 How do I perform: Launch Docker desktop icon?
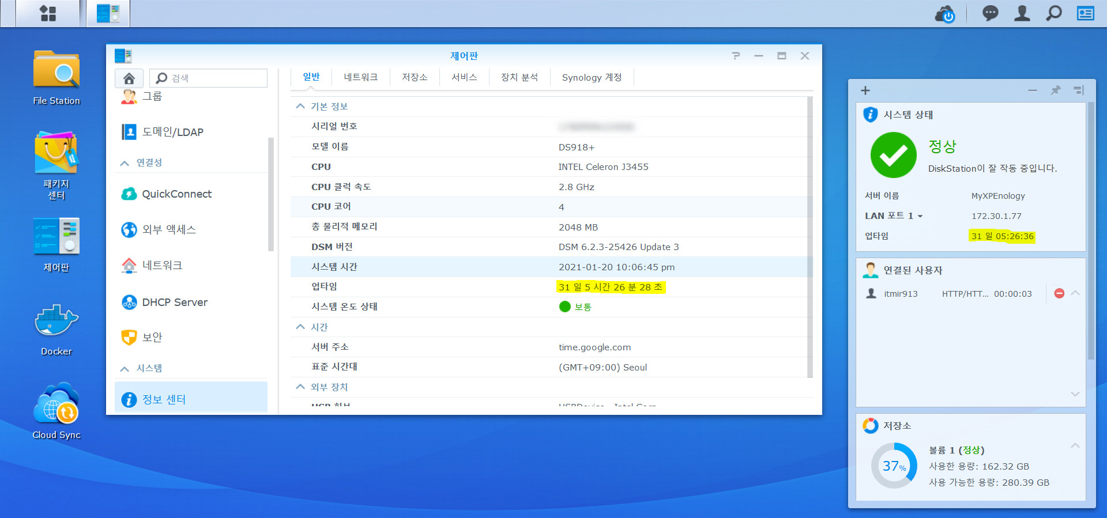(x=57, y=330)
